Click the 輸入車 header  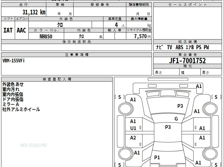115,30
